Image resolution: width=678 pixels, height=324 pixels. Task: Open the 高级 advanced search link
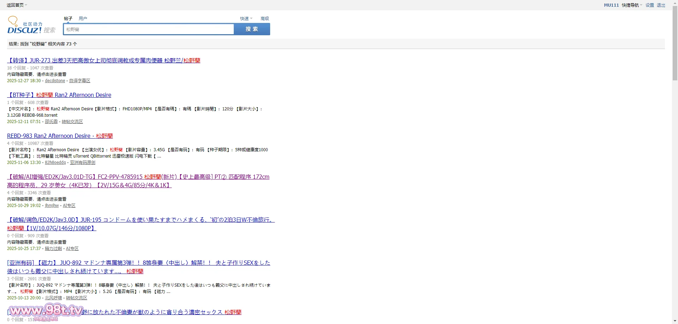[264, 18]
